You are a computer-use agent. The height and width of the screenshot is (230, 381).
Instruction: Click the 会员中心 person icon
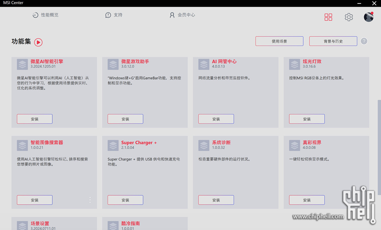tap(172, 15)
